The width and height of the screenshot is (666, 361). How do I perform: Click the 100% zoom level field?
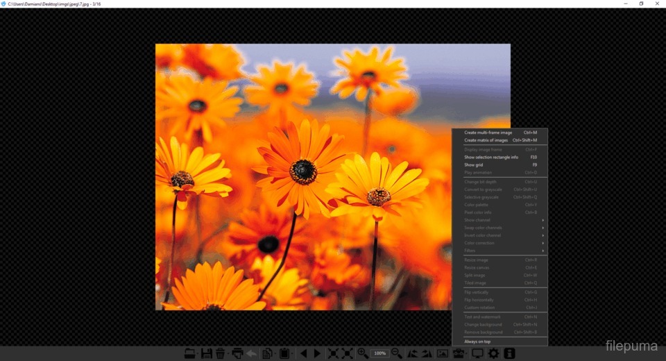(379, 353)
